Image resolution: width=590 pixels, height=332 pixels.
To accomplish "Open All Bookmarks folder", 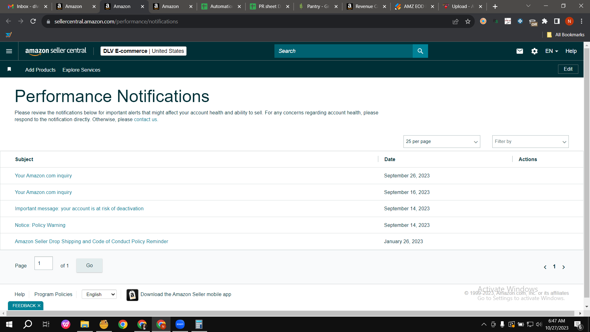I will (566, 35).
